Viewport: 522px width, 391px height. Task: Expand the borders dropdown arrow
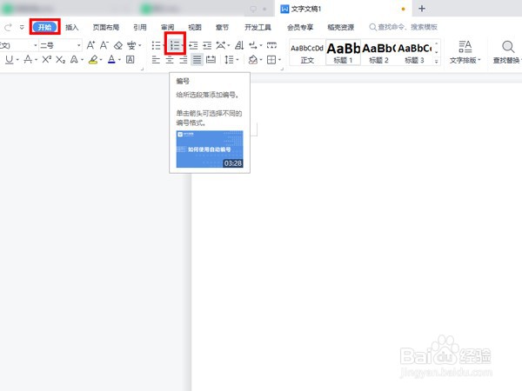tap(279, 60)
